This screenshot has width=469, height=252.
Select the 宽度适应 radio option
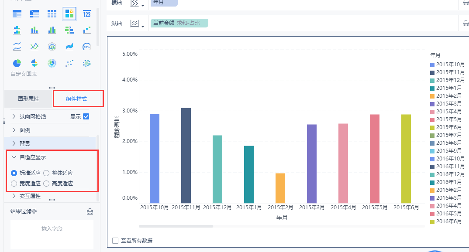[14, 184]
